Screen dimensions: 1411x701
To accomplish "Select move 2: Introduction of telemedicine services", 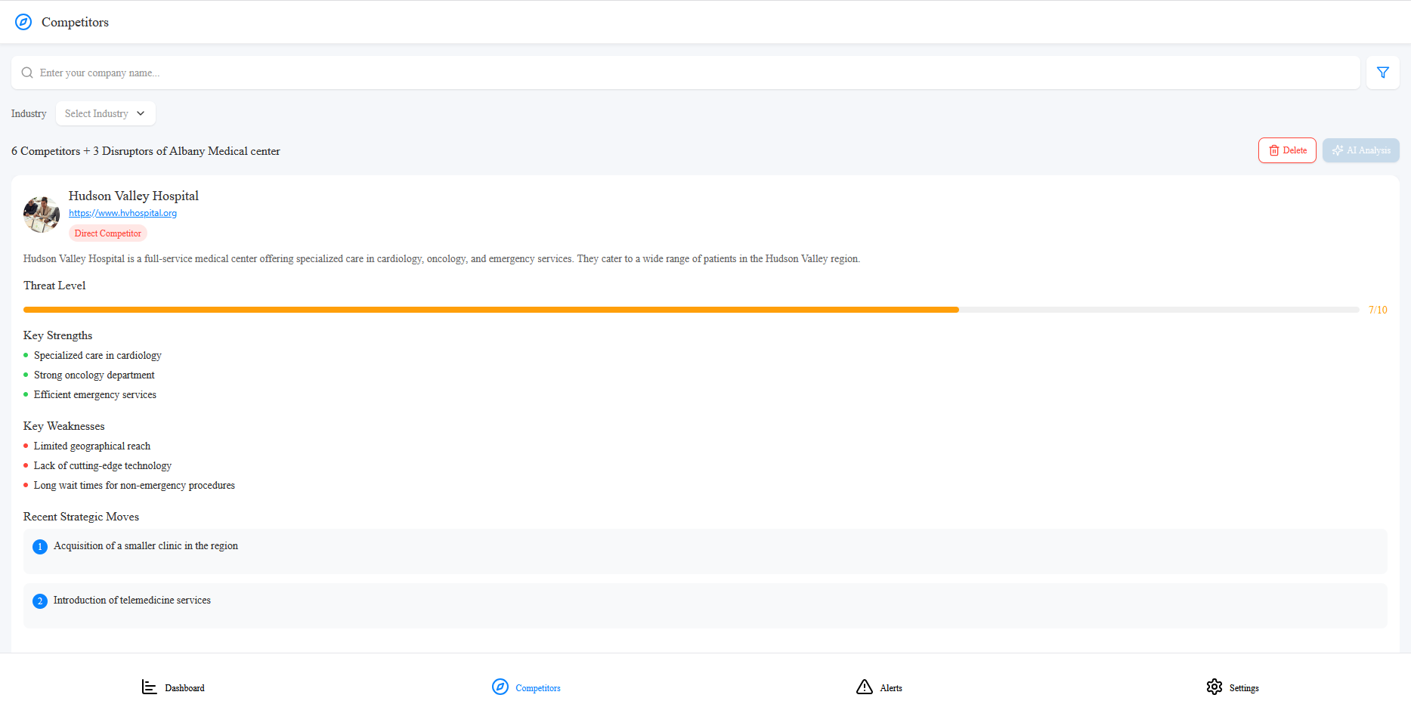I will coord(705,606).
